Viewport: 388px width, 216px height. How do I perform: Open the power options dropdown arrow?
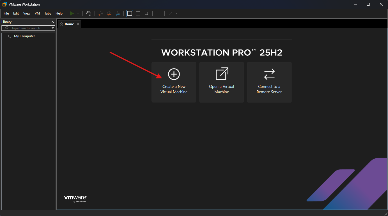point(78,13)
